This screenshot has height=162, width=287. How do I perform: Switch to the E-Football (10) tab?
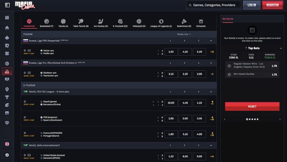pos(120,23)
